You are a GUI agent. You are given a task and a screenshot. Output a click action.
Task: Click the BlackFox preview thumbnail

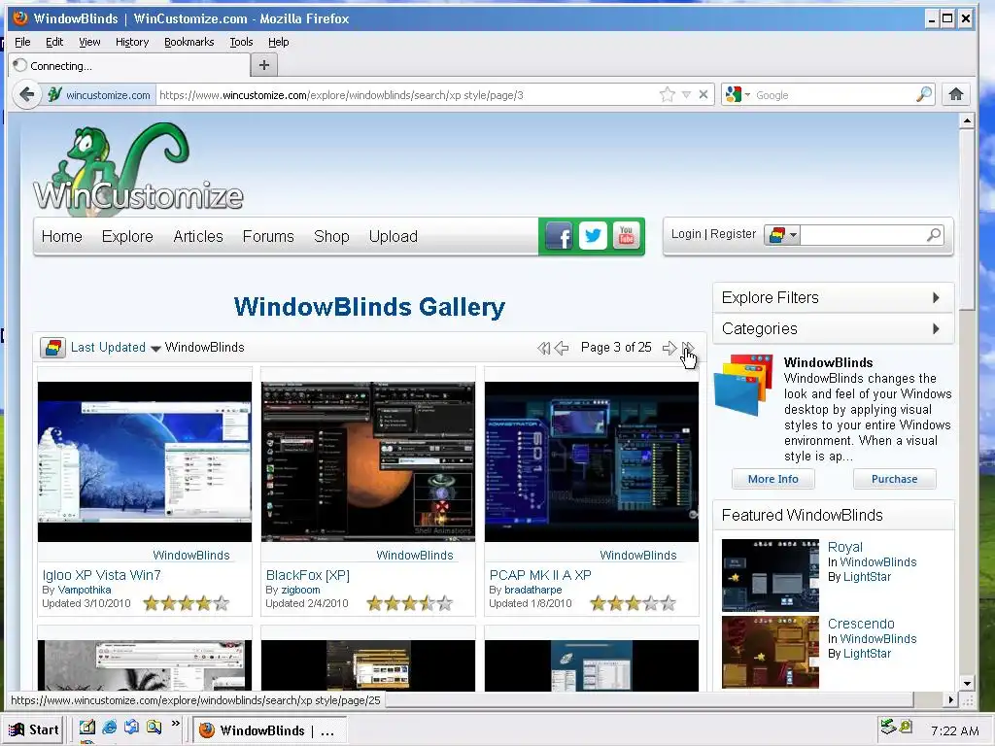point(368,461)
